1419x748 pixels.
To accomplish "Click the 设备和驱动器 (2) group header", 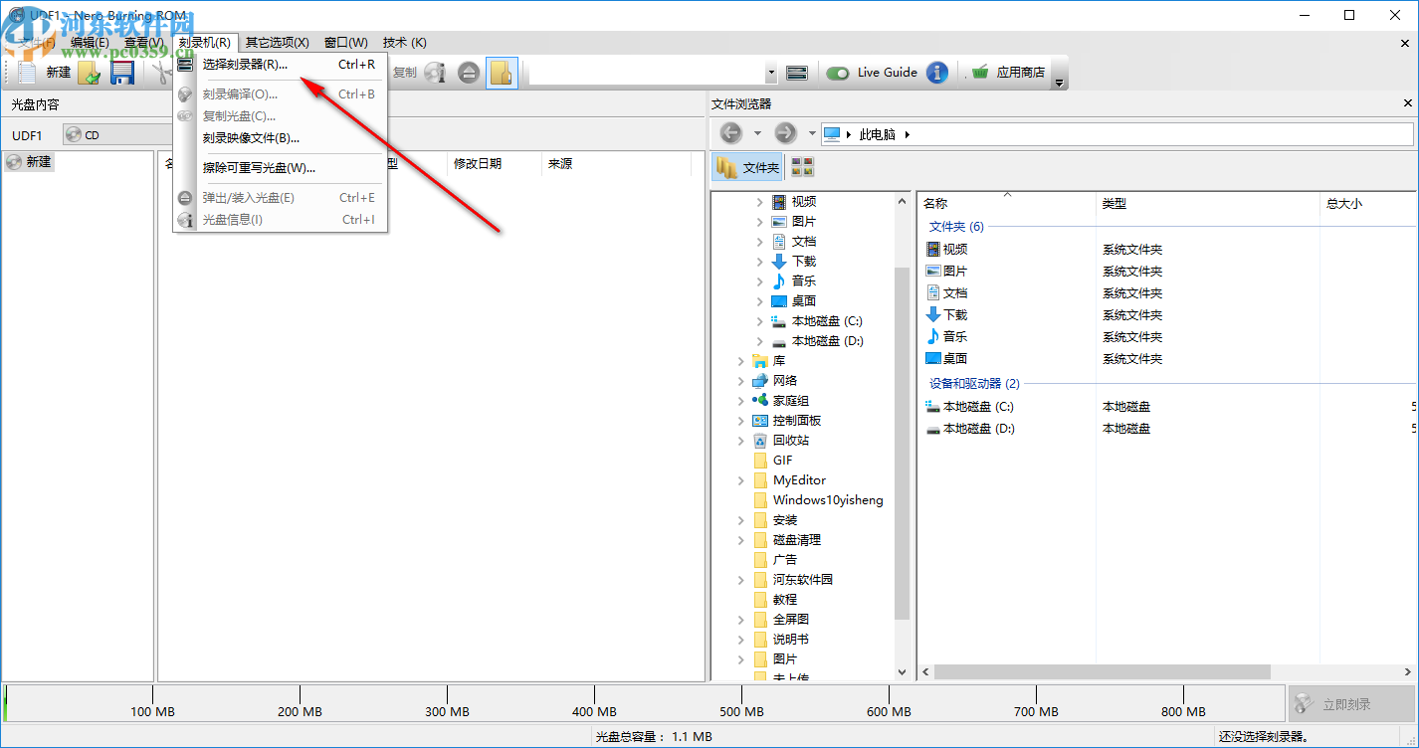I will point(974,384).
